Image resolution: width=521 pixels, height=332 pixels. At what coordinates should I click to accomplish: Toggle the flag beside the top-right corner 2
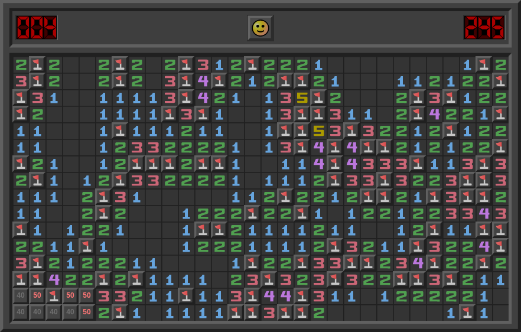[x=484, y=64]
